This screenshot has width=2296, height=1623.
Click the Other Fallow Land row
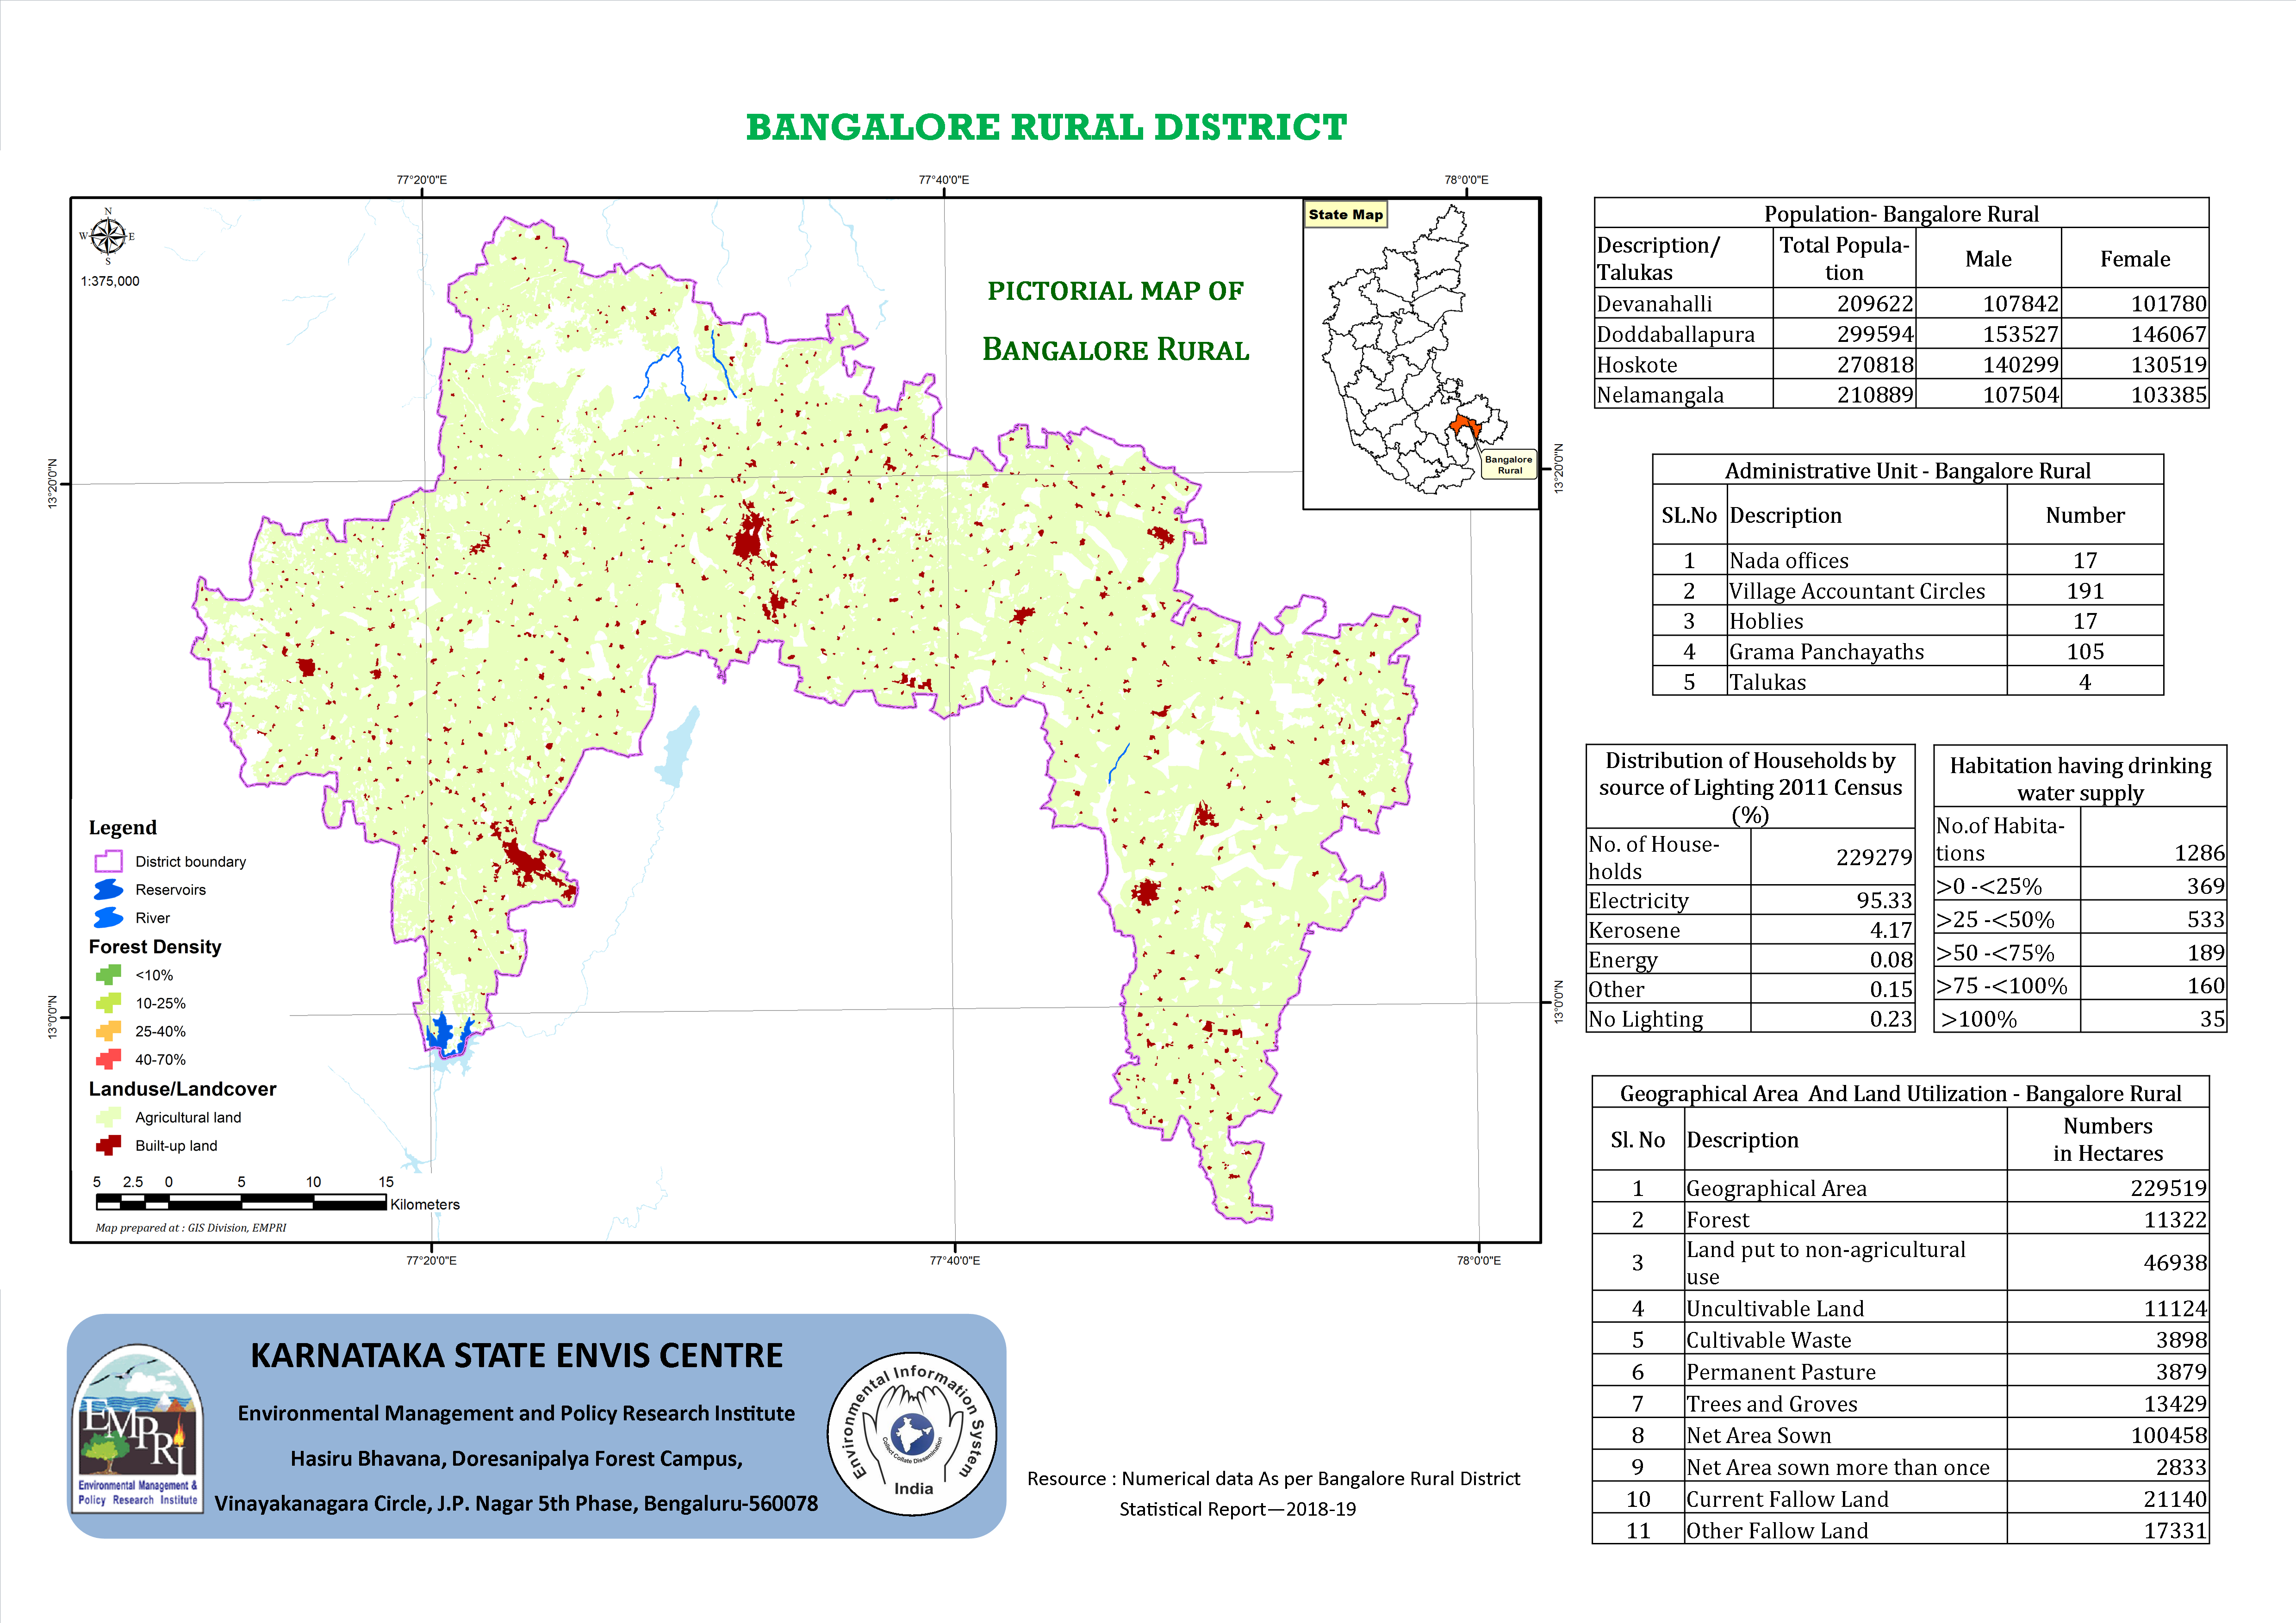(1900, 1530)
